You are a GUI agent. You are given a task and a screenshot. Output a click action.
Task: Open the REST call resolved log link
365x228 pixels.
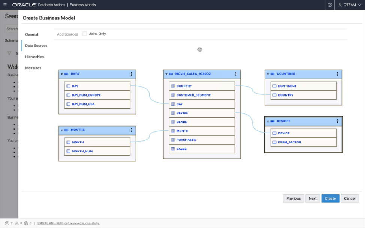tap(69, 223)
